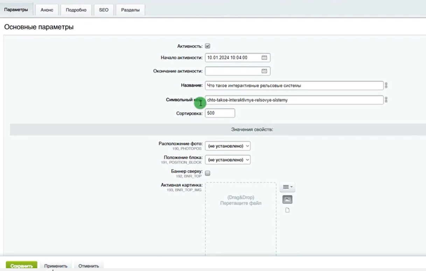Screen dimensions: 426x271
Task: Click the Drag&Drop file upload area
Action: pyautogui.click(x=241, y=218)
